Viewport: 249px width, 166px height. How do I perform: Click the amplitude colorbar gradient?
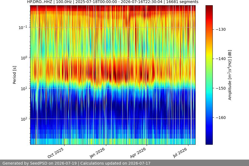pos(209,75)
